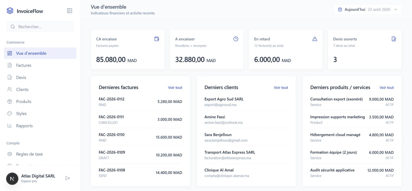Open draft invoice FAC-2026-0109
Image resolution: width=412 pixels, height=191 pixels.
(140, 155)
